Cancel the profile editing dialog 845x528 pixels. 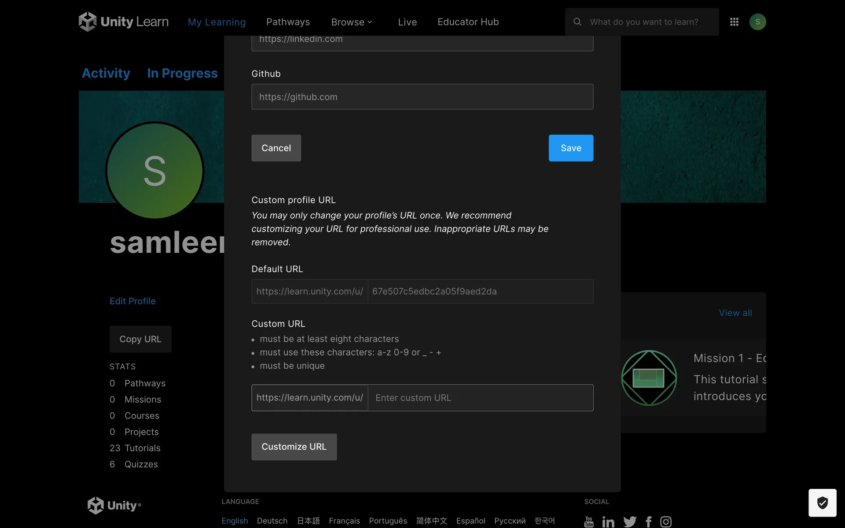276,148
